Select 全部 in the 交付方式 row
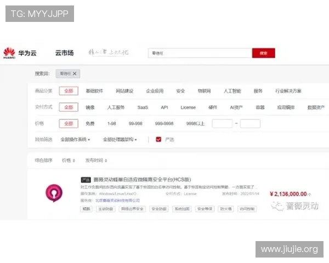The width and height of the screenshot is (329, 263). (x=69, y=107)
